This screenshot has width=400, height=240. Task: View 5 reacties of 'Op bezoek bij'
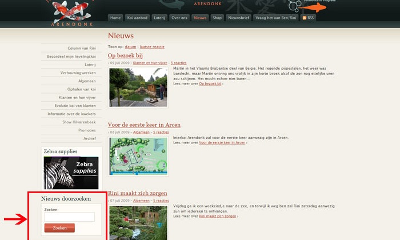(x=178, y=63)
